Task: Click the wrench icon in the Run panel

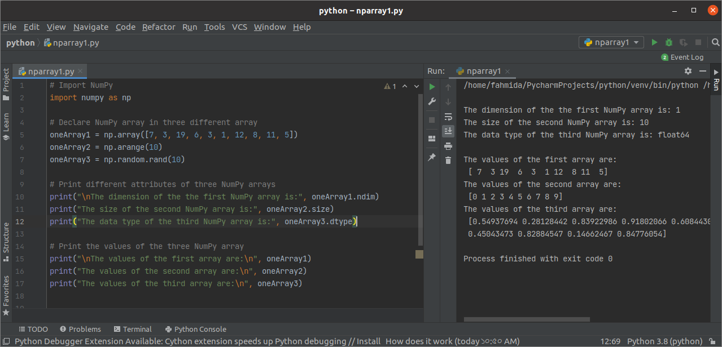Action: [432, 101]
